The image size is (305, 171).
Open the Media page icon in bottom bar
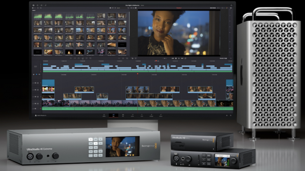pos(104,116)
